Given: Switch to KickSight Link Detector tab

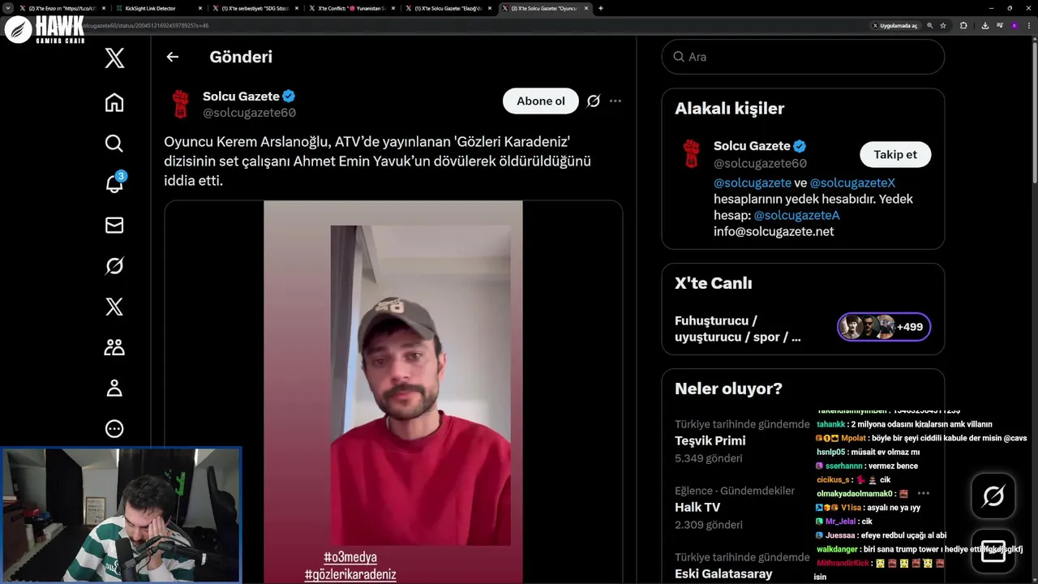Looking at the screenshot, I should pos(158,8).
